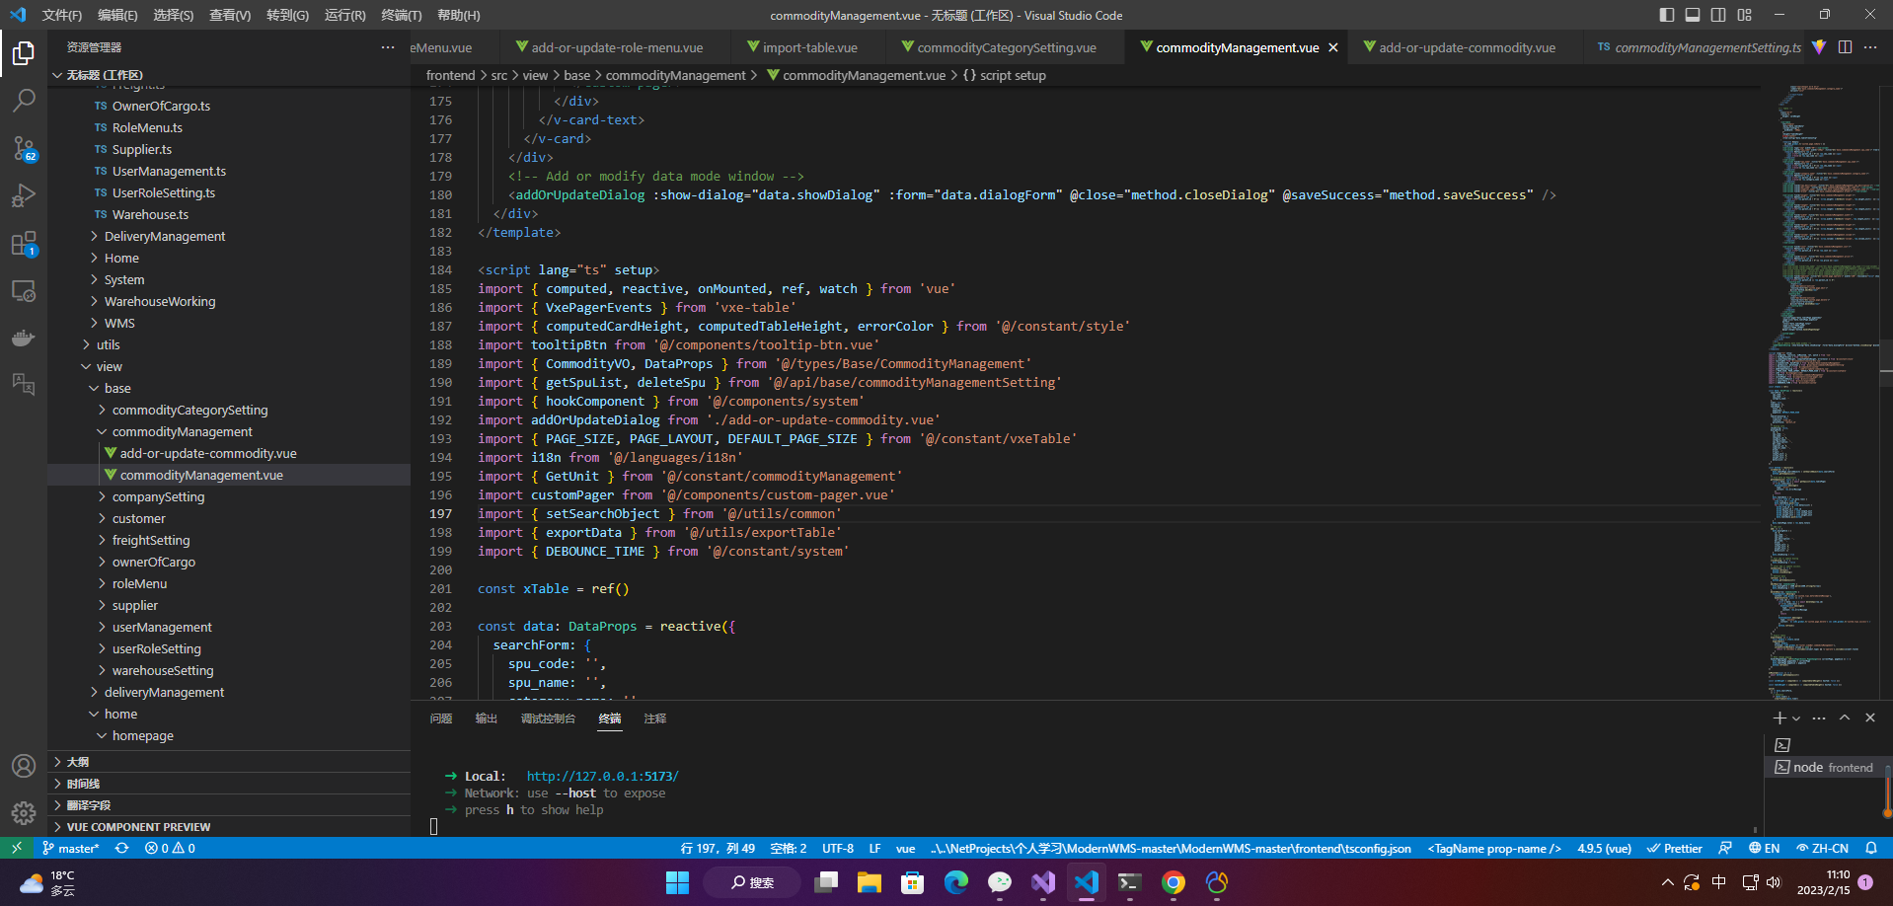Open the Explorer view in activity bar
This screenshot has width=1893, height=906.
tap(24, 52)
